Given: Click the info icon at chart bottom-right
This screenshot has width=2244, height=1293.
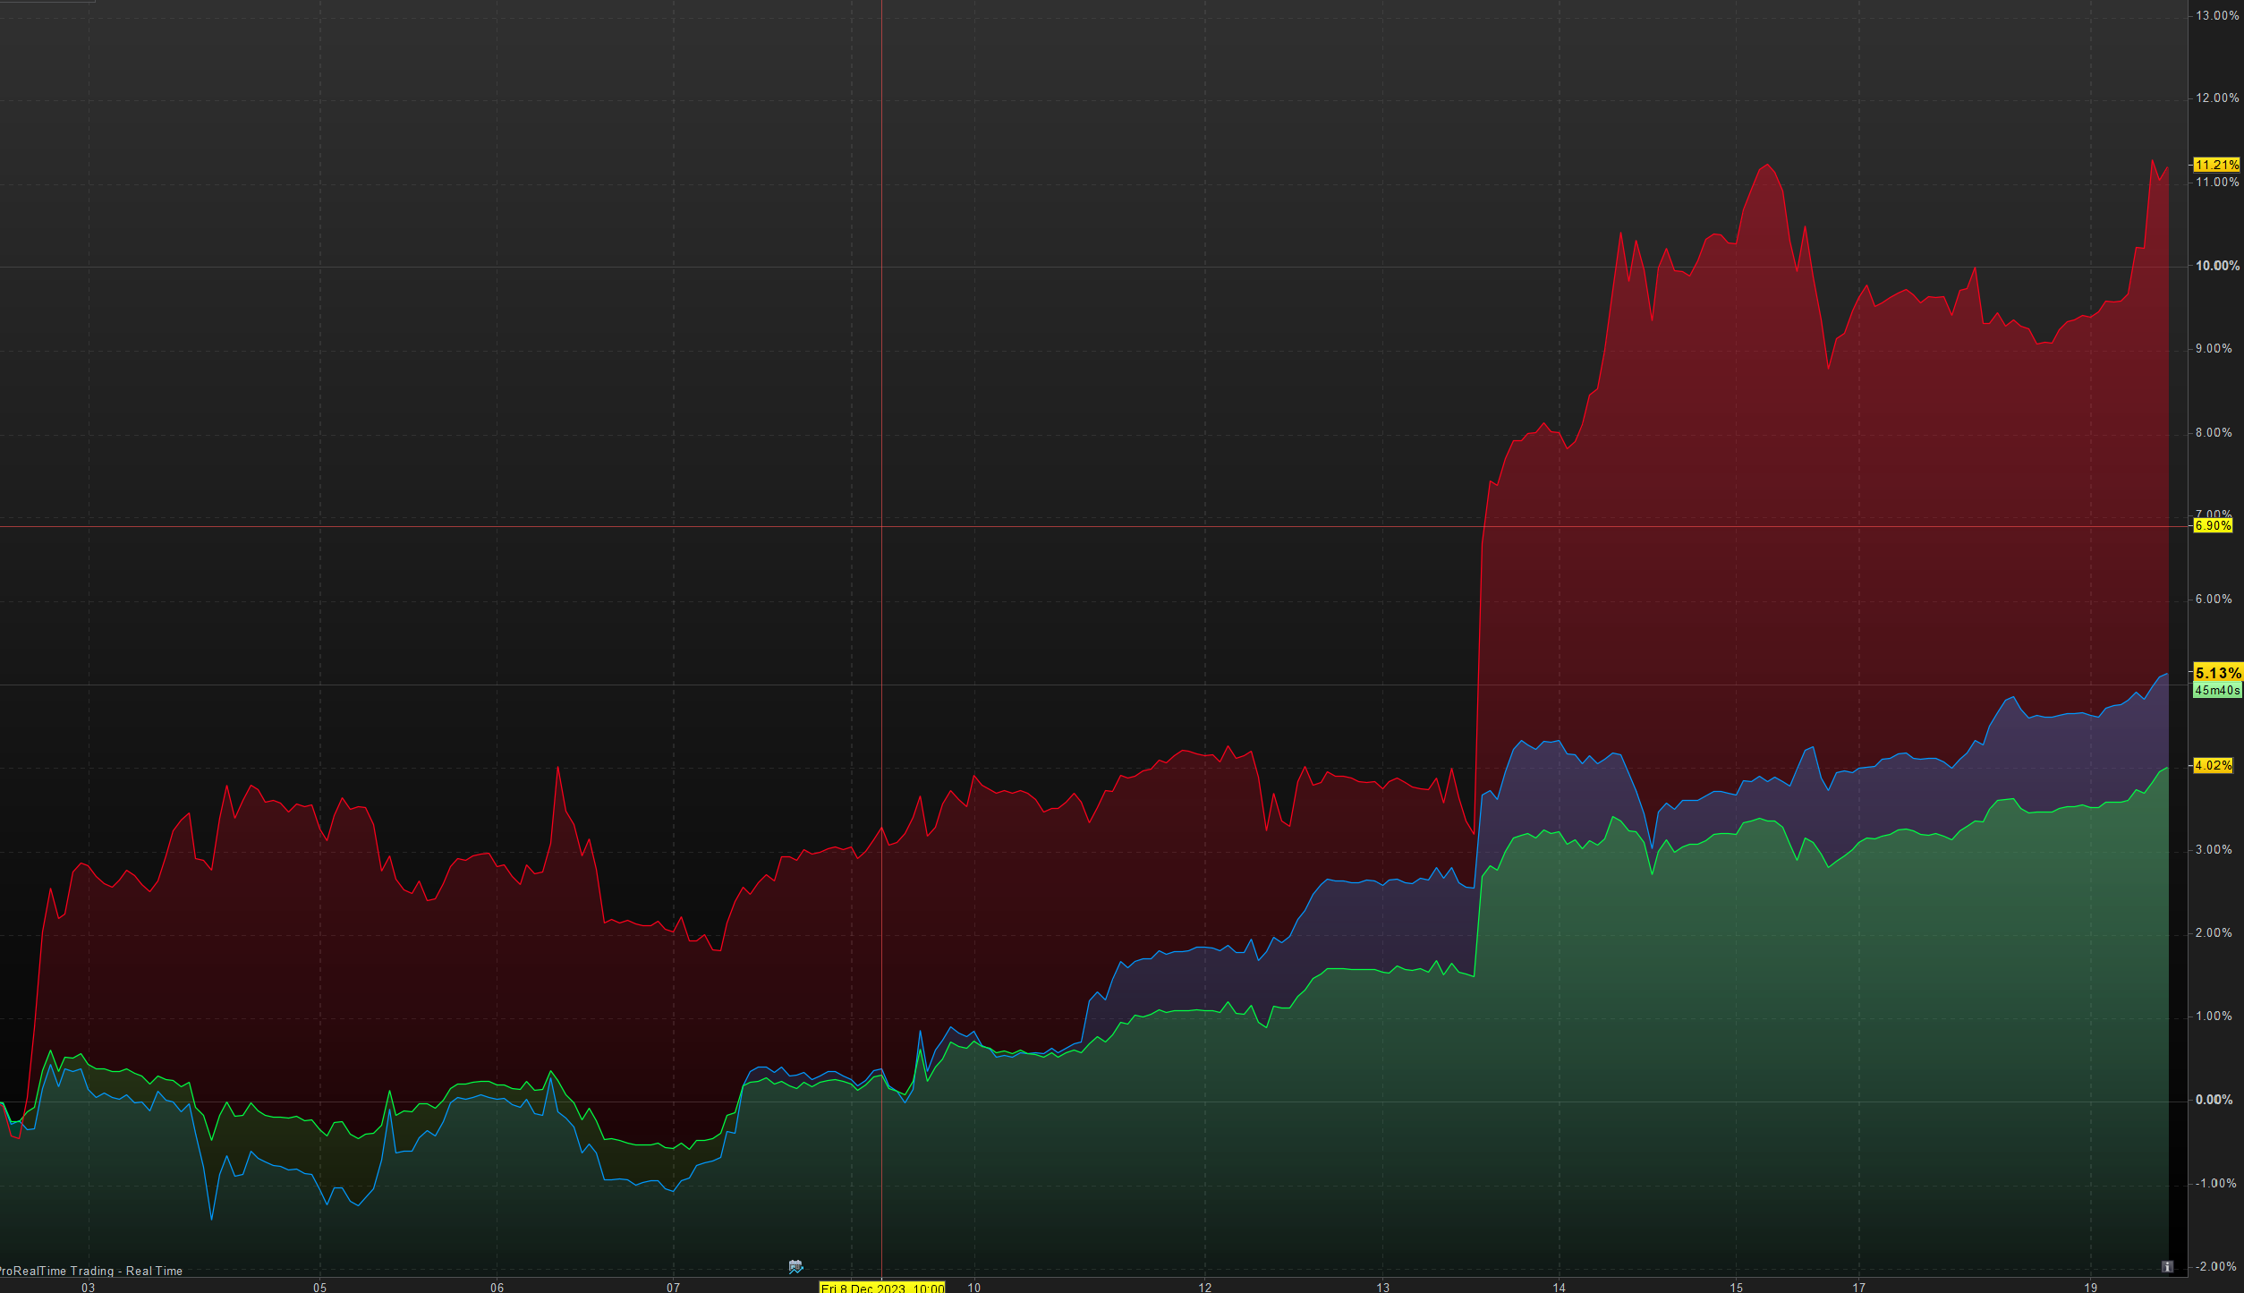Looking at the screenshot, I should tap(2167, 1266).
